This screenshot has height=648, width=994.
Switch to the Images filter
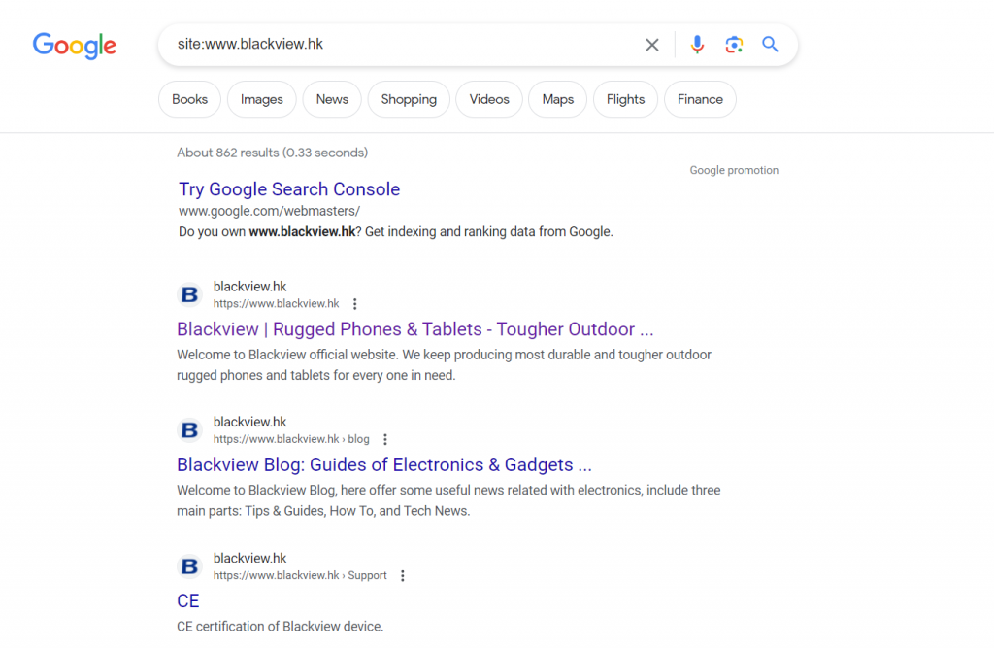click(262, 100)
